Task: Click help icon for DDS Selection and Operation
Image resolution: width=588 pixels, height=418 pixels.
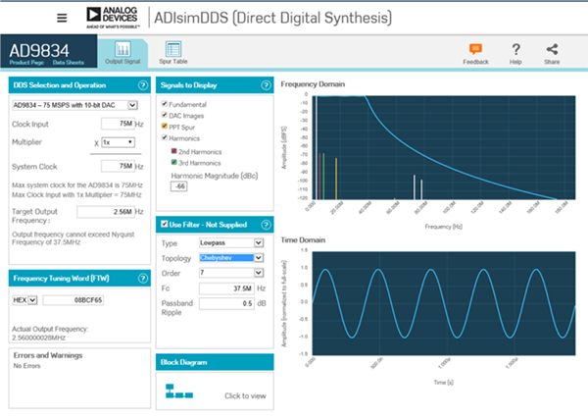Action: pyautogui.click(x=142, y=86)
